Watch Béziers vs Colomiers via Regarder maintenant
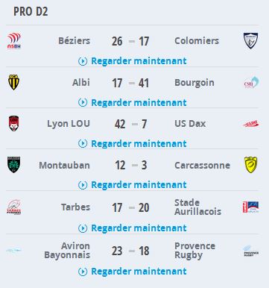The image size is (269, 288). click(133, 61)
